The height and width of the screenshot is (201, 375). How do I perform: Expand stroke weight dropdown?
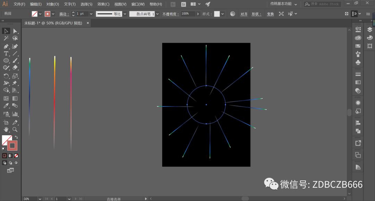[91, 14]
